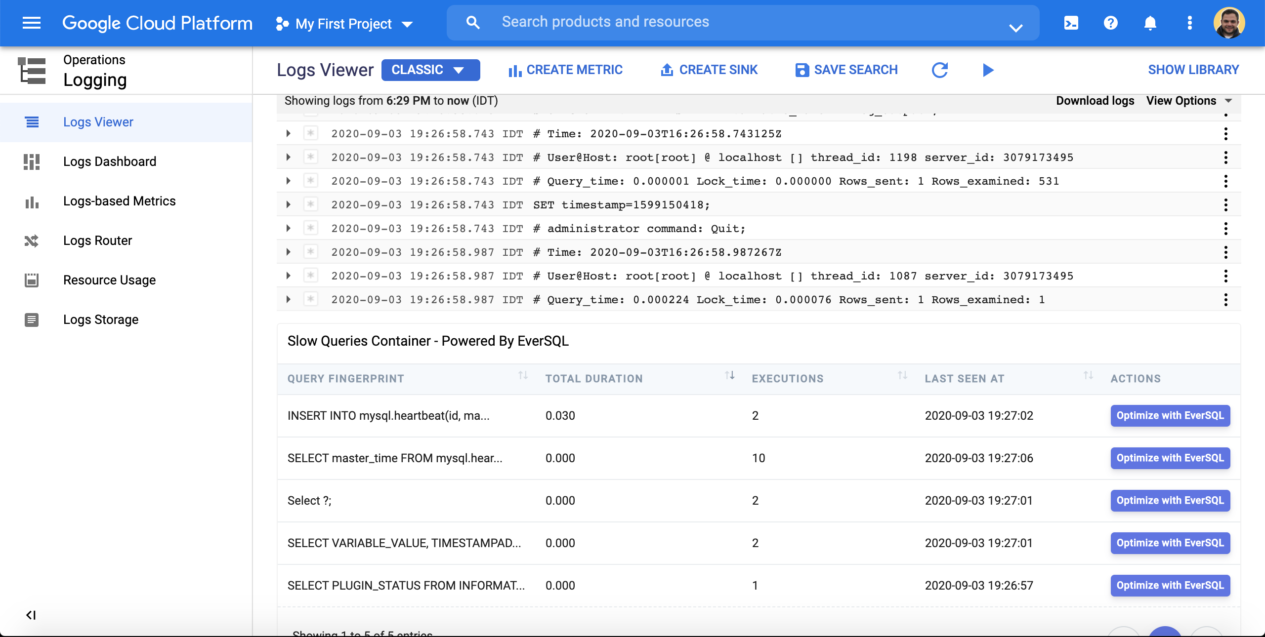The image size is (1265, 637).
Task: Focus the Search products and resources field
Action: 743,22
